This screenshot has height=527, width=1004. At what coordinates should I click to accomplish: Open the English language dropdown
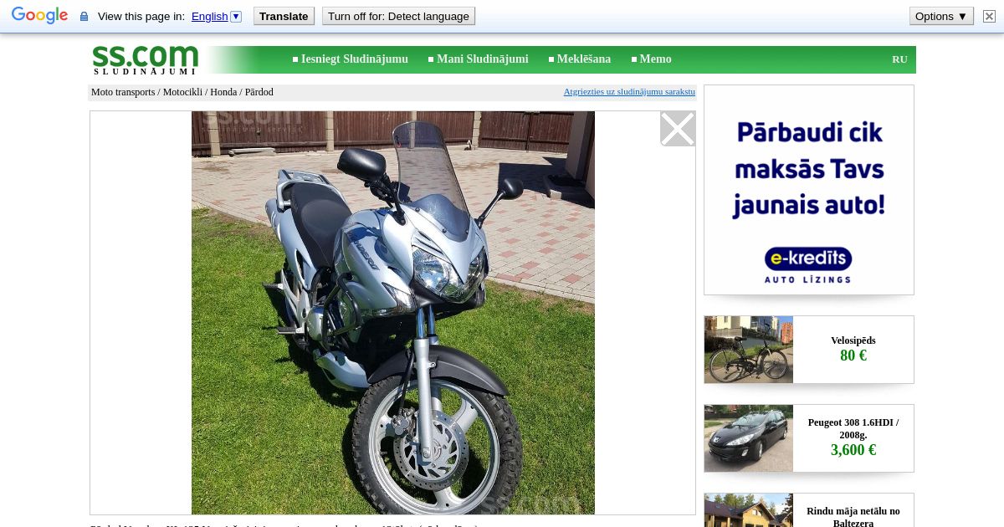pos(216,16)
